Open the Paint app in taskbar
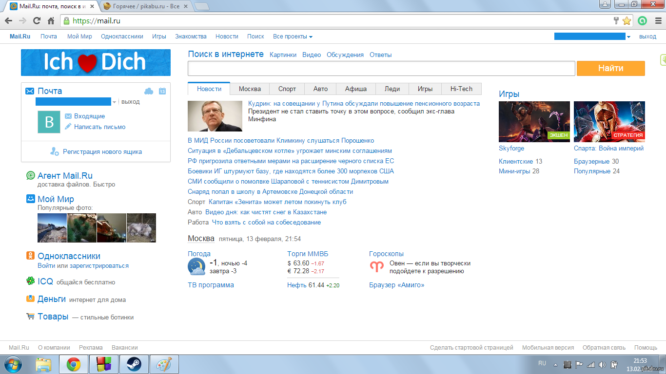The width and height of the screenshot is (666, 374). (x=164, y=364)
